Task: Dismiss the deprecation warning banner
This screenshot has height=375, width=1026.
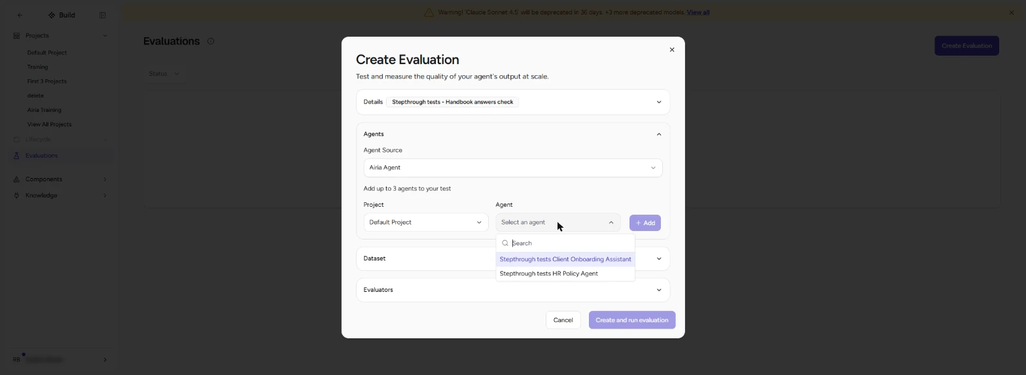Action: tap(1012, 12)
